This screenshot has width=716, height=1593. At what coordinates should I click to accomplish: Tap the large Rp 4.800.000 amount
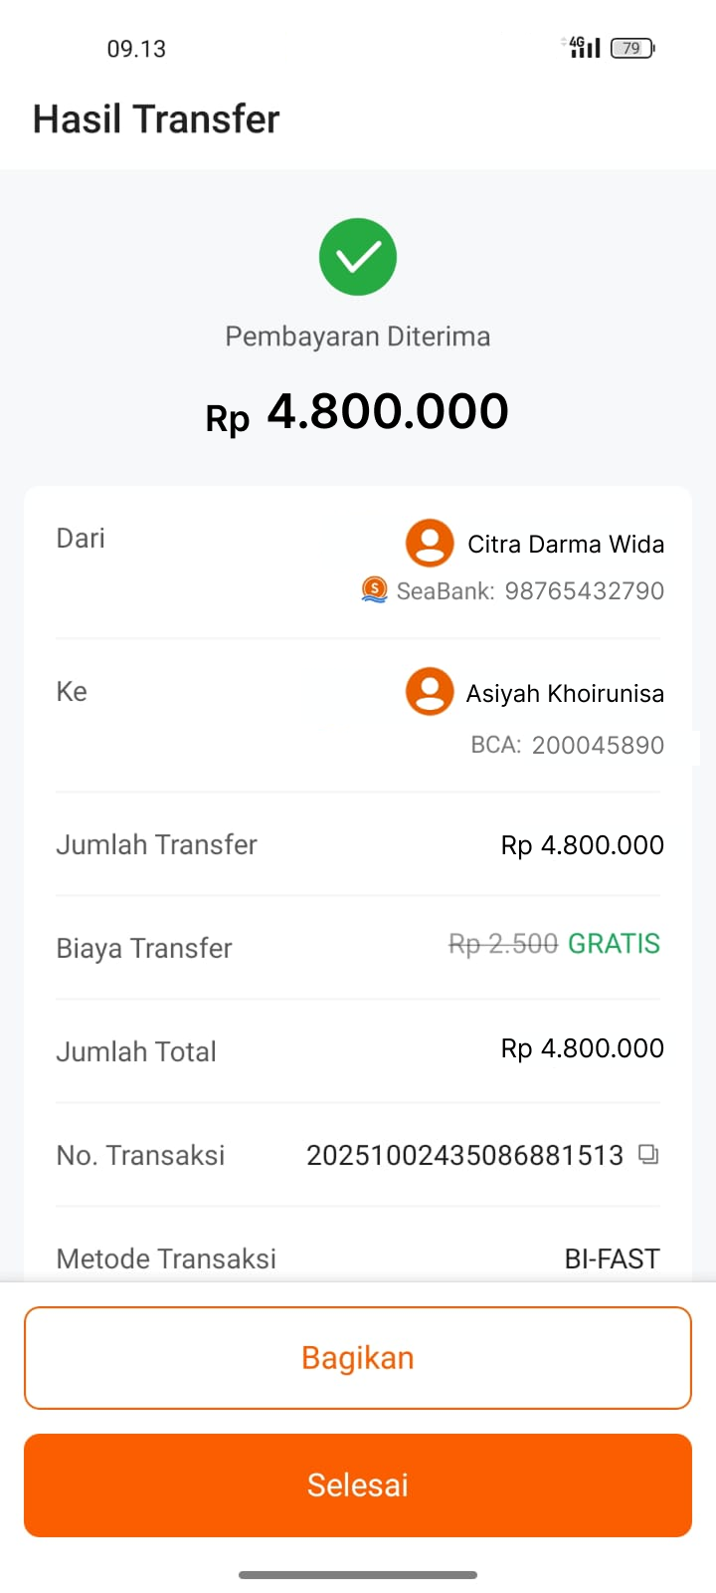coord(358,413)
